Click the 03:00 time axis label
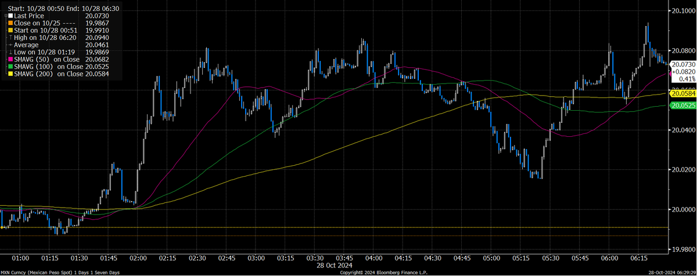 click(256, 257)
